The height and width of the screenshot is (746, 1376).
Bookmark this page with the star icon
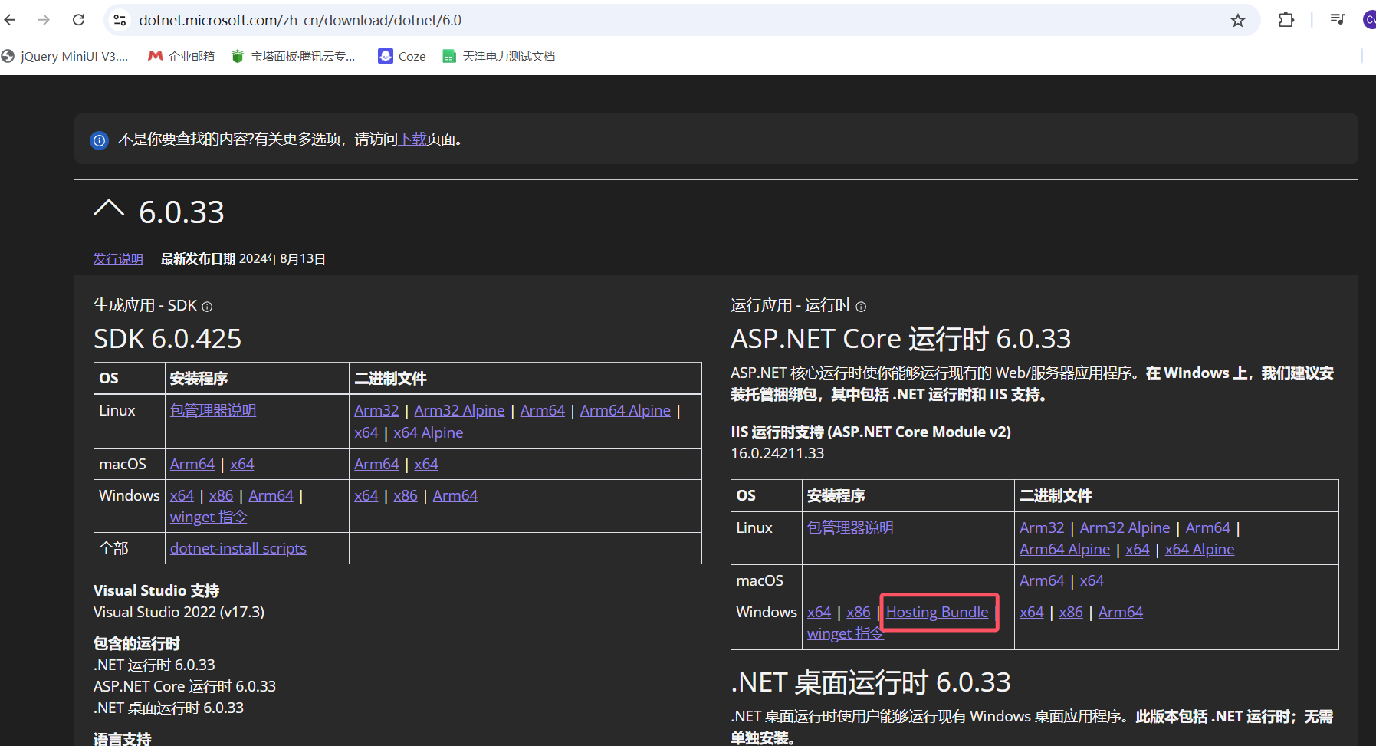(x=1238, y=20)
